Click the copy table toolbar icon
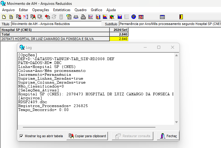 33,17
